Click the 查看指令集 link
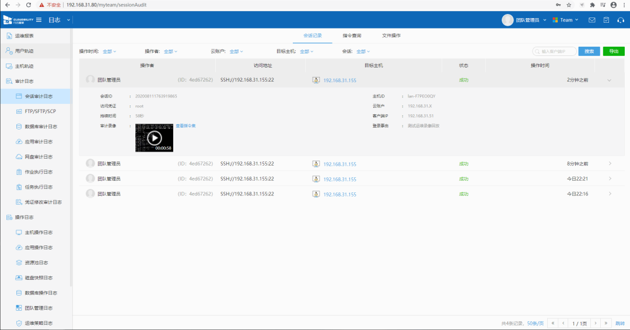Image resolution: width=630 pixels, height=330 pixels. 185,126
